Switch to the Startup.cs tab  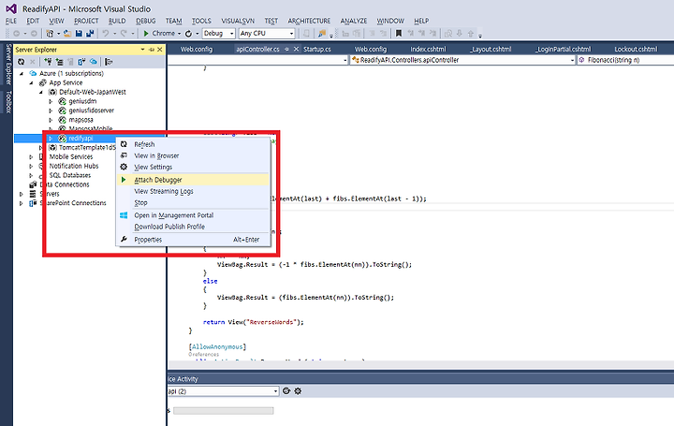pyautogui.click(x=317, y=49)
